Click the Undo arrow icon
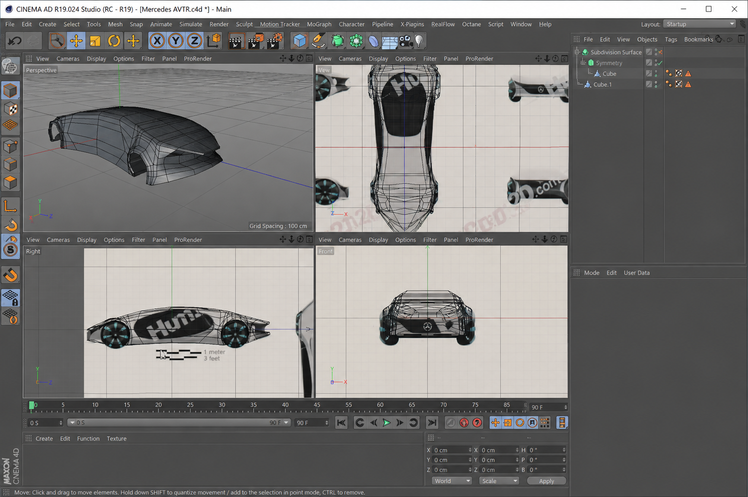The height and width of the screenshot is (497, 748). click(15, 41)
